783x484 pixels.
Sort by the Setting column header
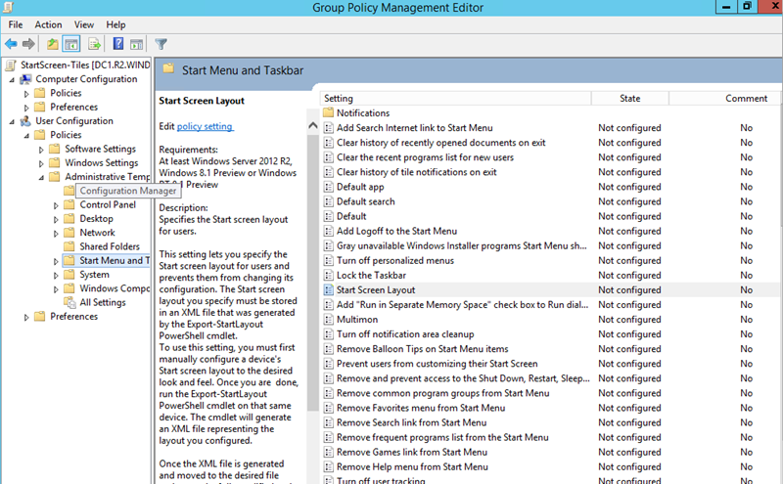click(x=455, y=99)
